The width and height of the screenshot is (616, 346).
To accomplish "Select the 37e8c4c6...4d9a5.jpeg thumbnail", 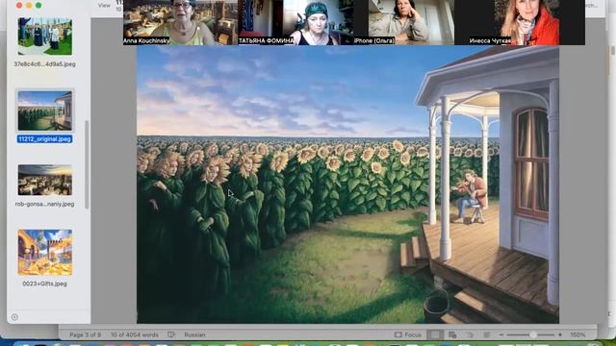I will (x=45, y=37).
